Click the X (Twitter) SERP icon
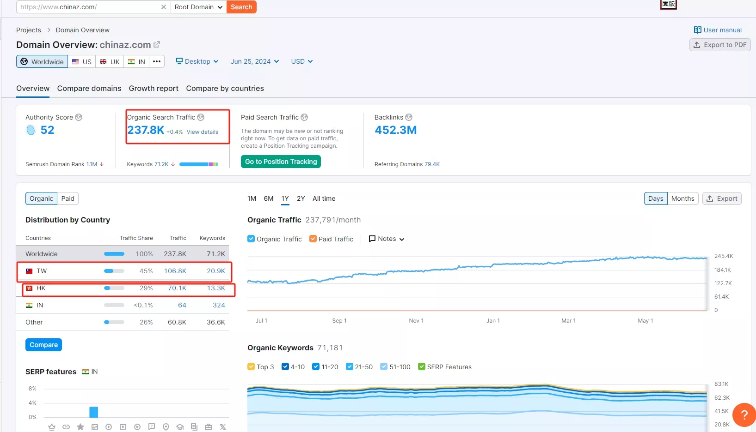 pos(223,427)
